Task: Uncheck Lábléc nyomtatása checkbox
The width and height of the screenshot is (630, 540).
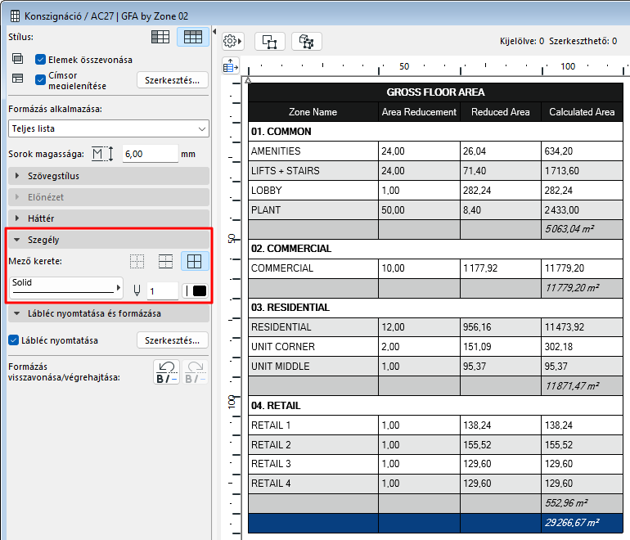Action: [x=13, y=340]
